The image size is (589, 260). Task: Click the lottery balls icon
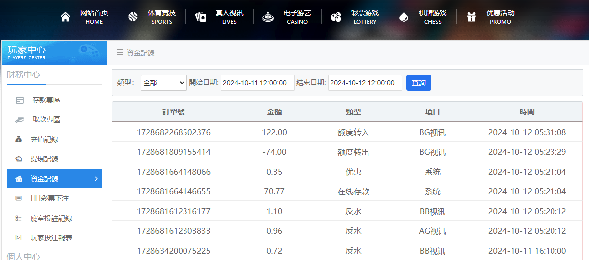[x=336, y=17]
